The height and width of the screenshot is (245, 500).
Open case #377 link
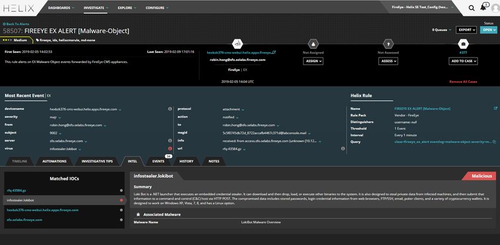click(x=463, y=52)
